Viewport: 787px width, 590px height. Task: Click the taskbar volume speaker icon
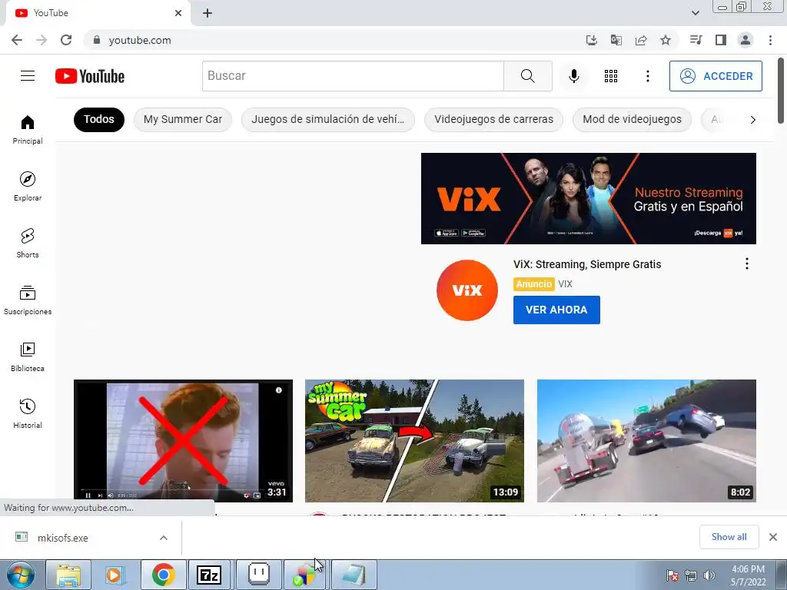coord(709,575)
